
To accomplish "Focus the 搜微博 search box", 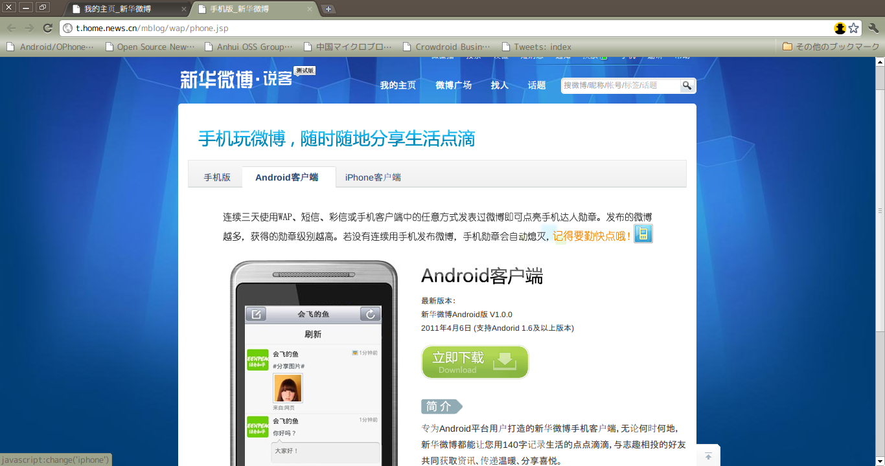I will pos(620,85).
